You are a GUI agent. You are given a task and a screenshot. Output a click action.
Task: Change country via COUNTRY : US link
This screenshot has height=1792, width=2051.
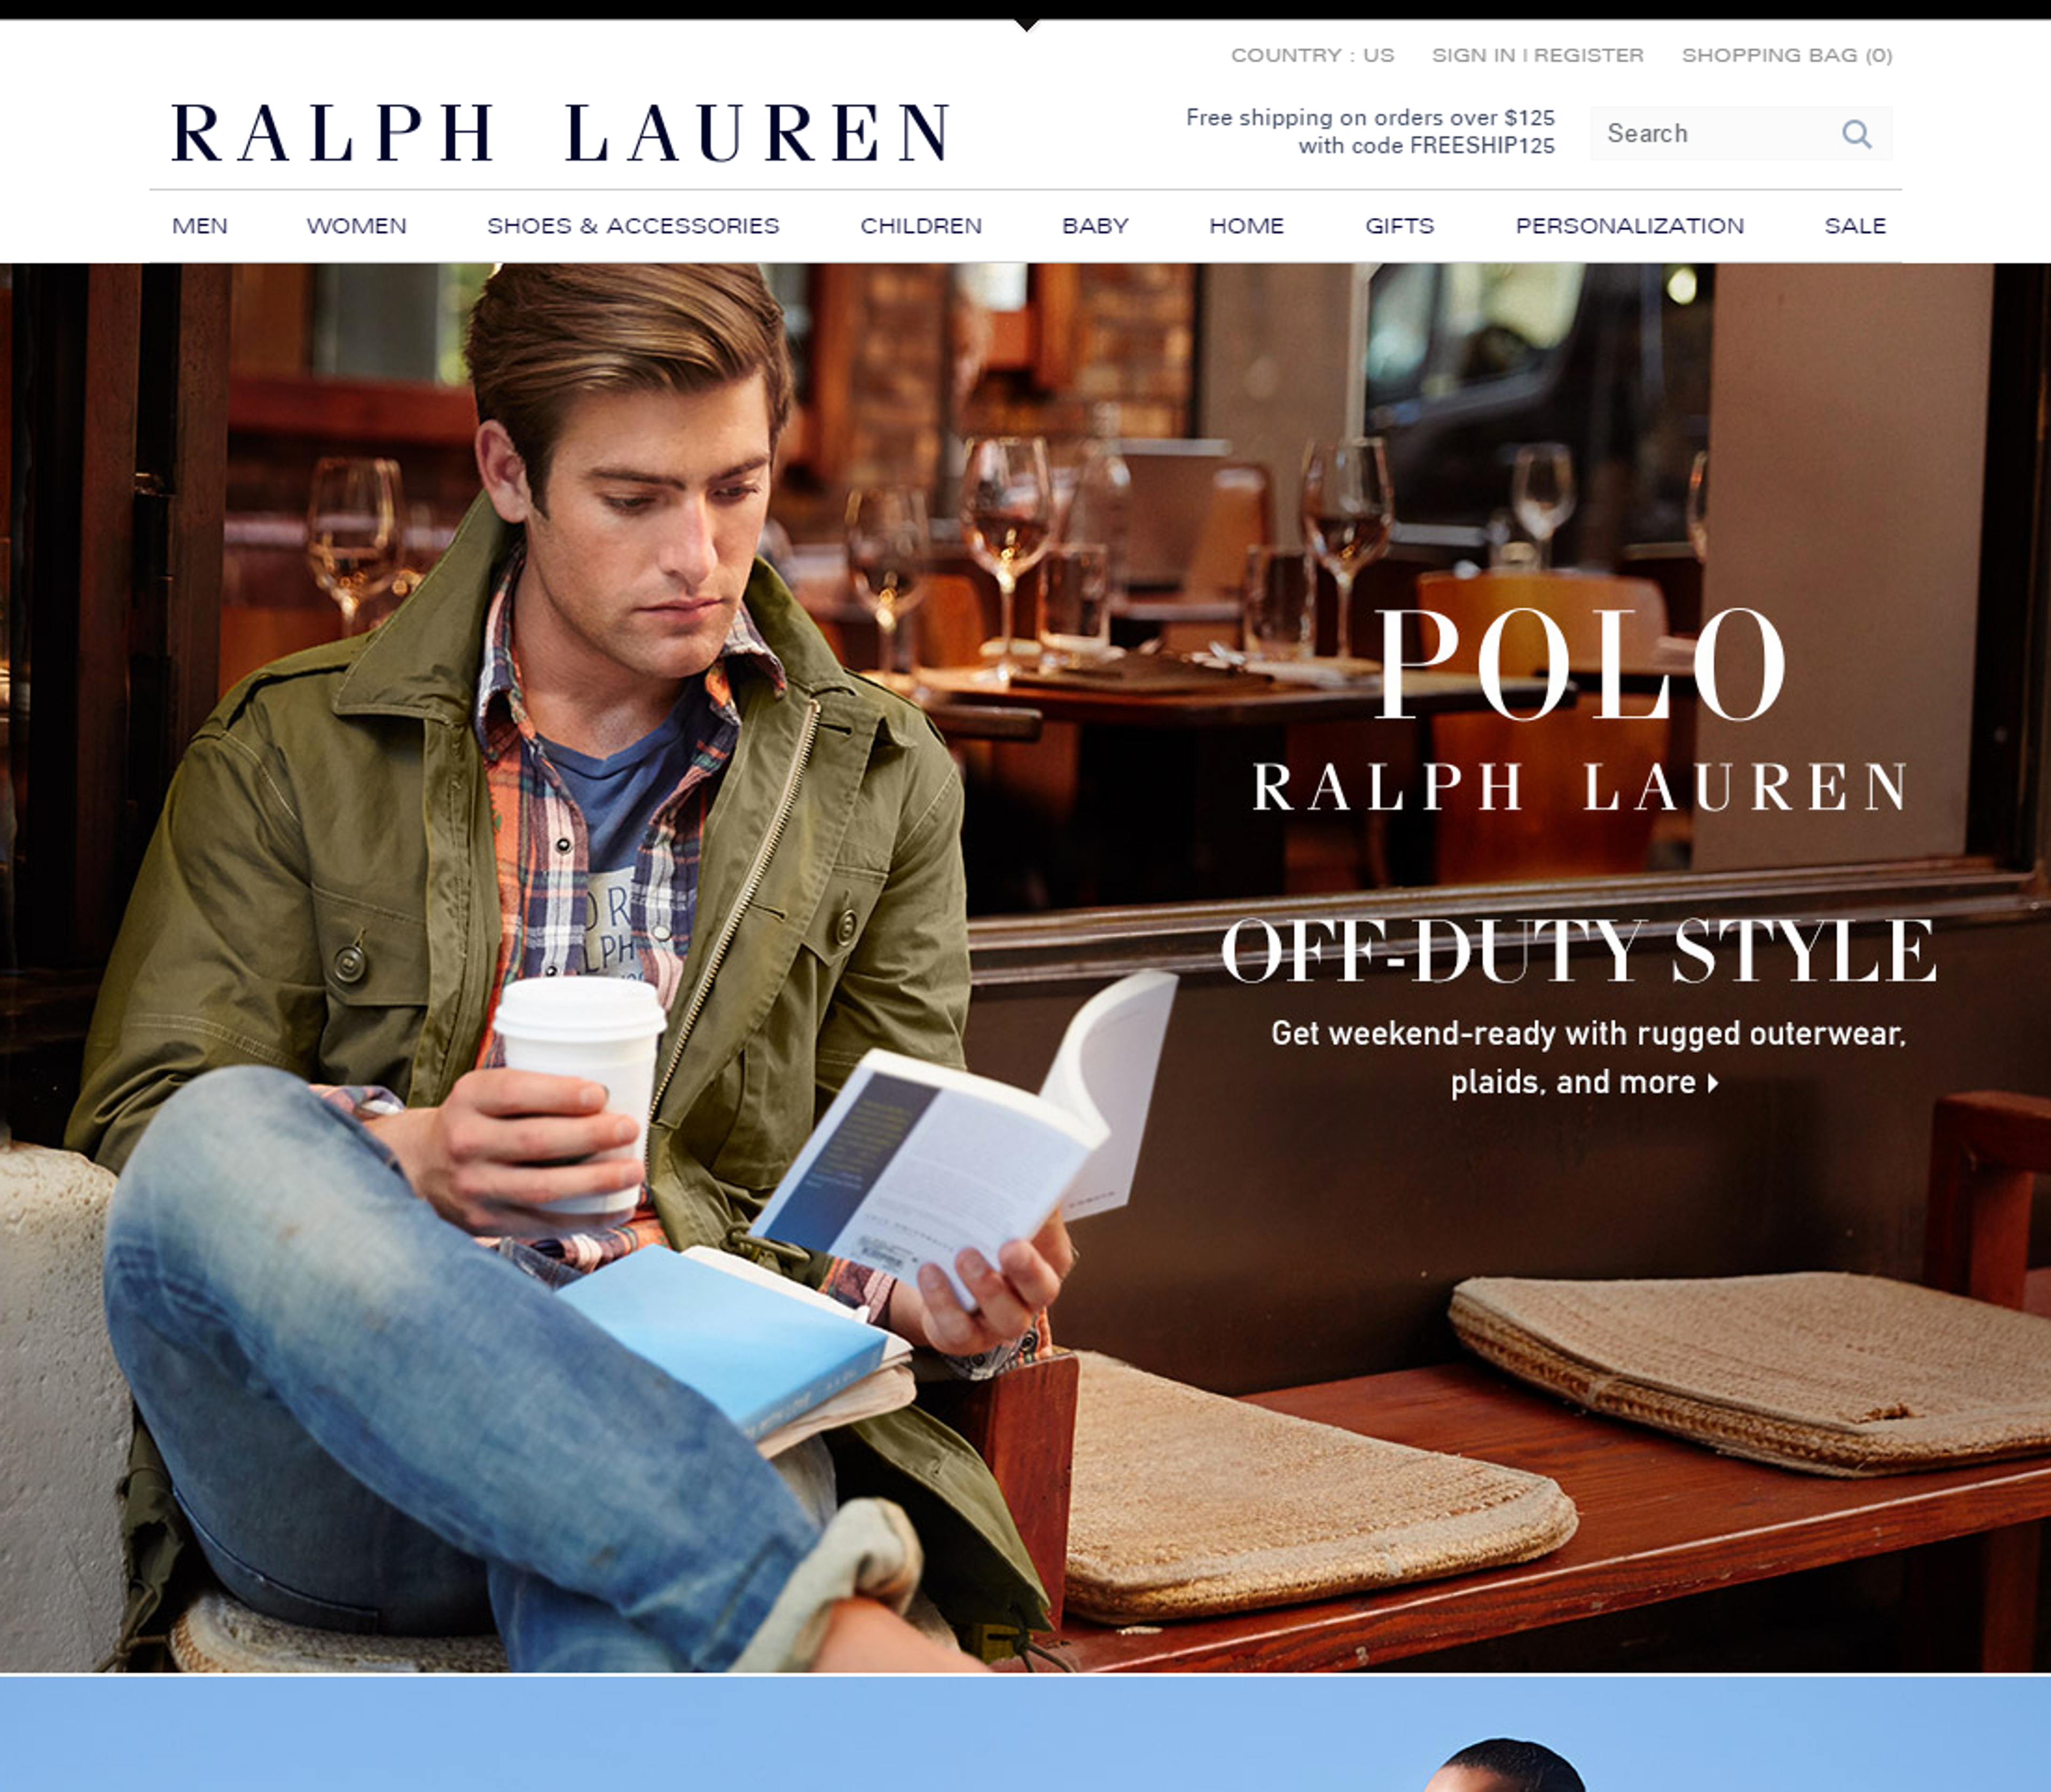(x=1312, y=55)
